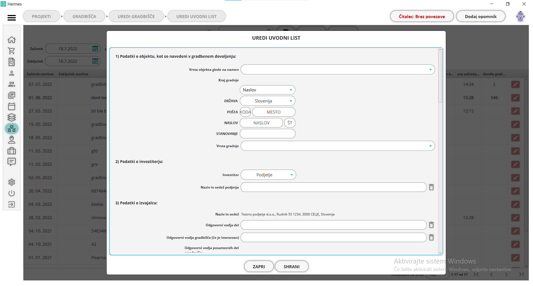Sort by Začetek storitve column header
The height and width of the screenshot is (286, 533).
click(40, 74)
